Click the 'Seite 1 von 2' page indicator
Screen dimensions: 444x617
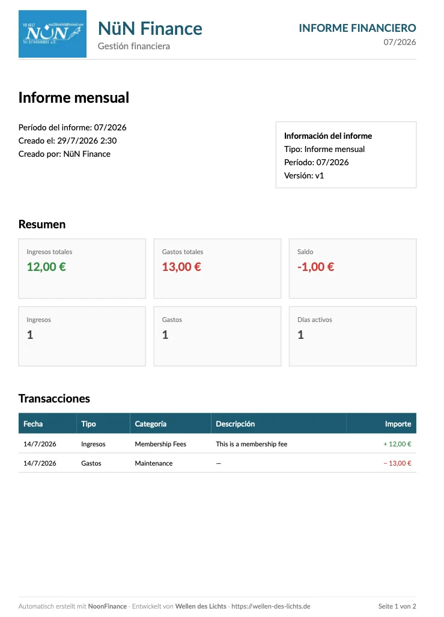coord(397,606)
